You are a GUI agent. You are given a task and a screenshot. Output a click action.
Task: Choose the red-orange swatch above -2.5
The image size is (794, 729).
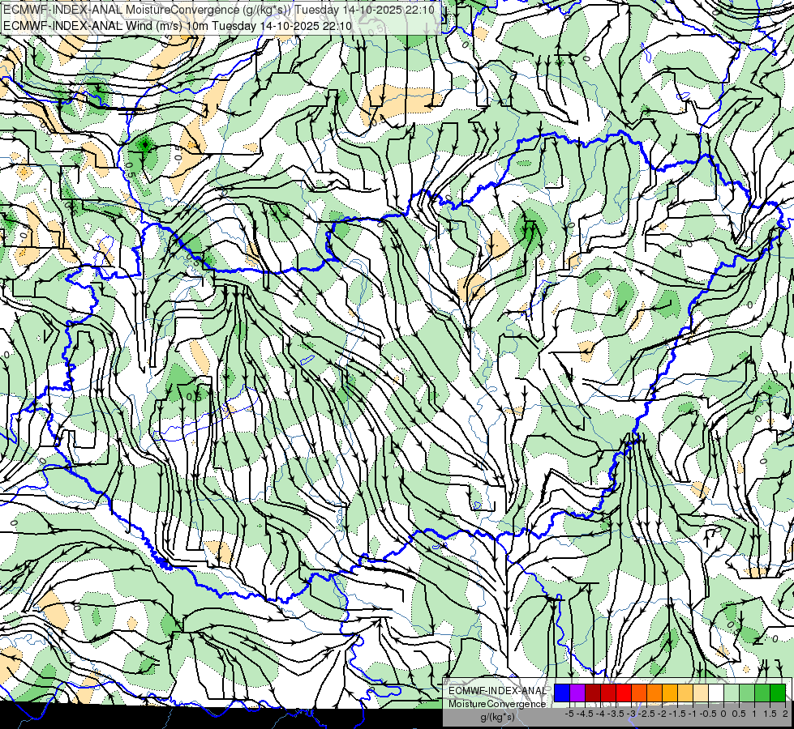pyautogui.click(x=639, y=693)
